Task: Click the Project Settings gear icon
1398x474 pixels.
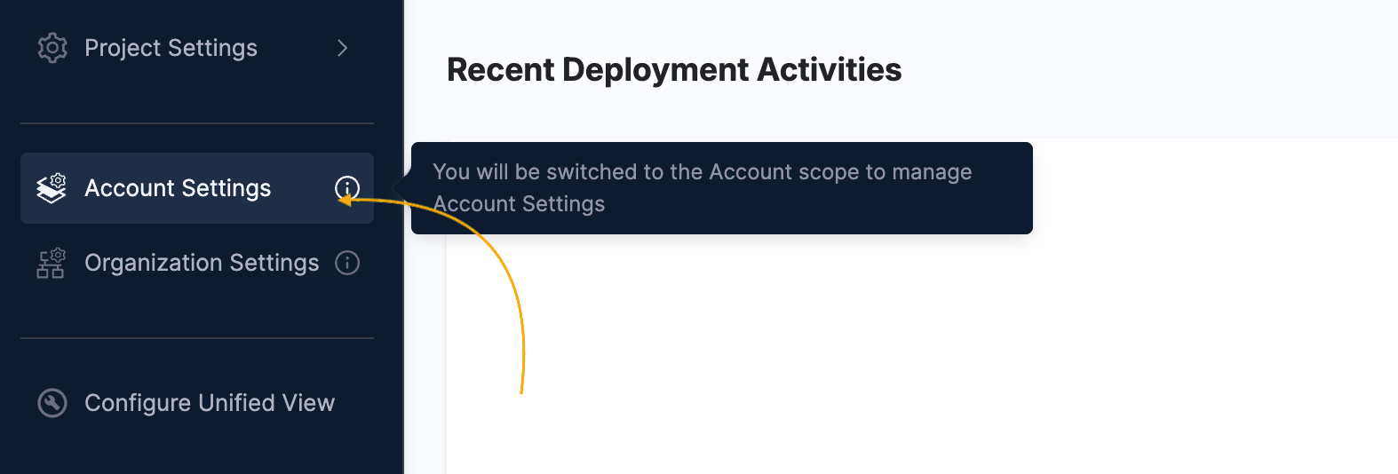Action: coord(52,48)
